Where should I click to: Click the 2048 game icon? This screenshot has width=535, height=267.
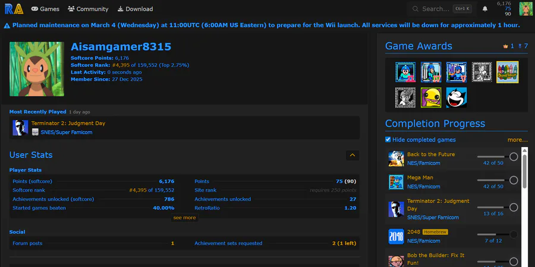click(x=396, y=236)
